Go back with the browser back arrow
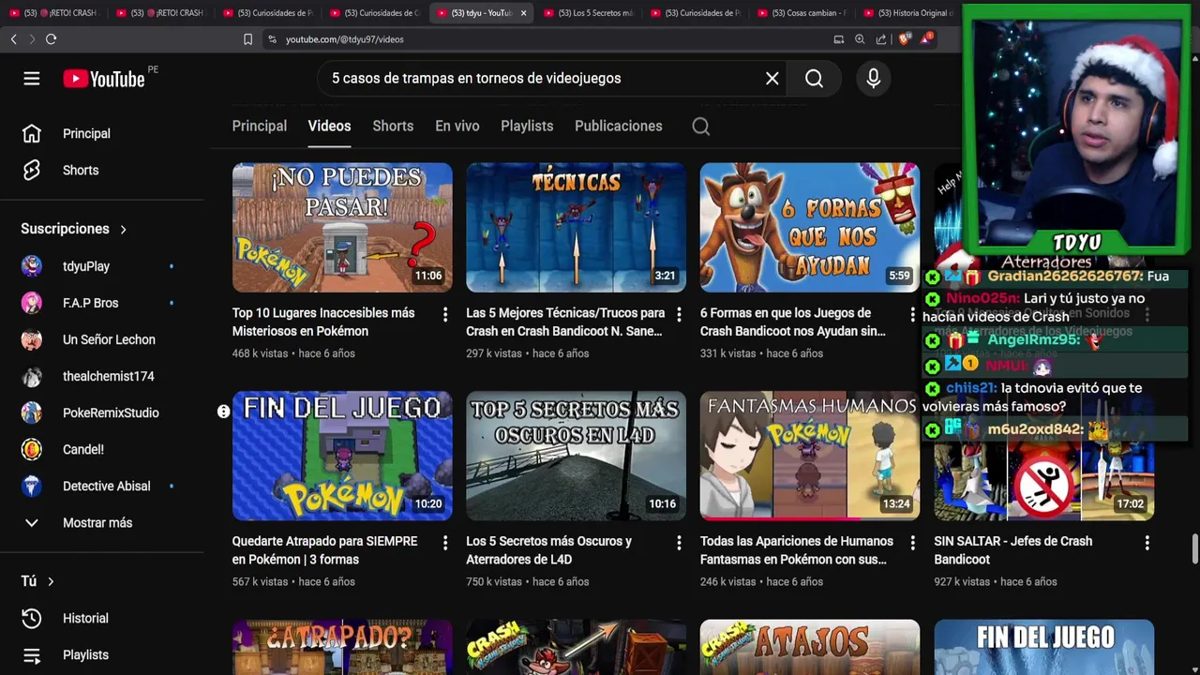This screenshot has height=675, width=1200. [13, 39]
